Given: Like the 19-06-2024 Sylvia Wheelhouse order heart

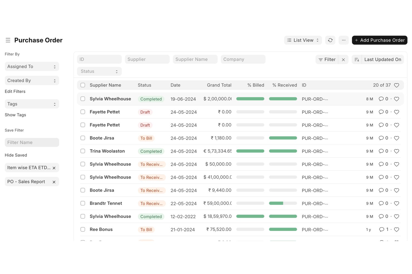Looking at the screenshot, I should 397,99.
